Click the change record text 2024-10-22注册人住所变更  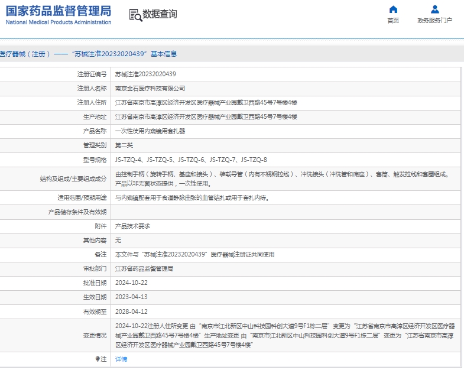pos(285,335)
